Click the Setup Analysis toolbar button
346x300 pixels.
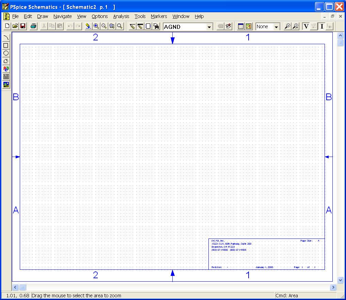point(241,27)
